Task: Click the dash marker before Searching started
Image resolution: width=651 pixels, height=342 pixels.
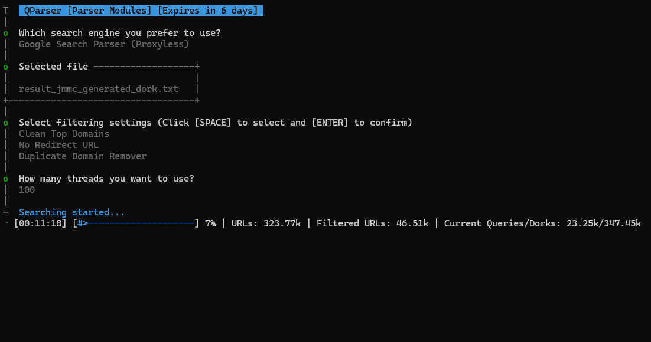Action: coord(6,212)
